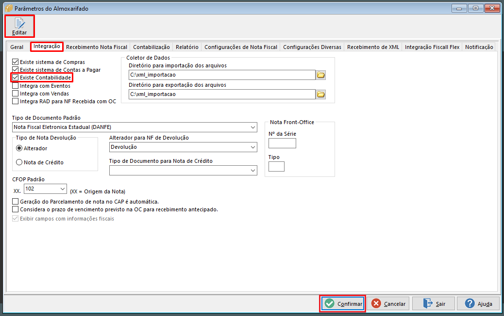Switch to the Geral tab

click(x=17, y=47)
